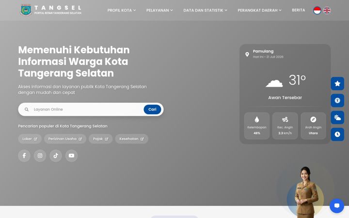
Task: Visit the TikTok profile
Action: tap(56, 156)
